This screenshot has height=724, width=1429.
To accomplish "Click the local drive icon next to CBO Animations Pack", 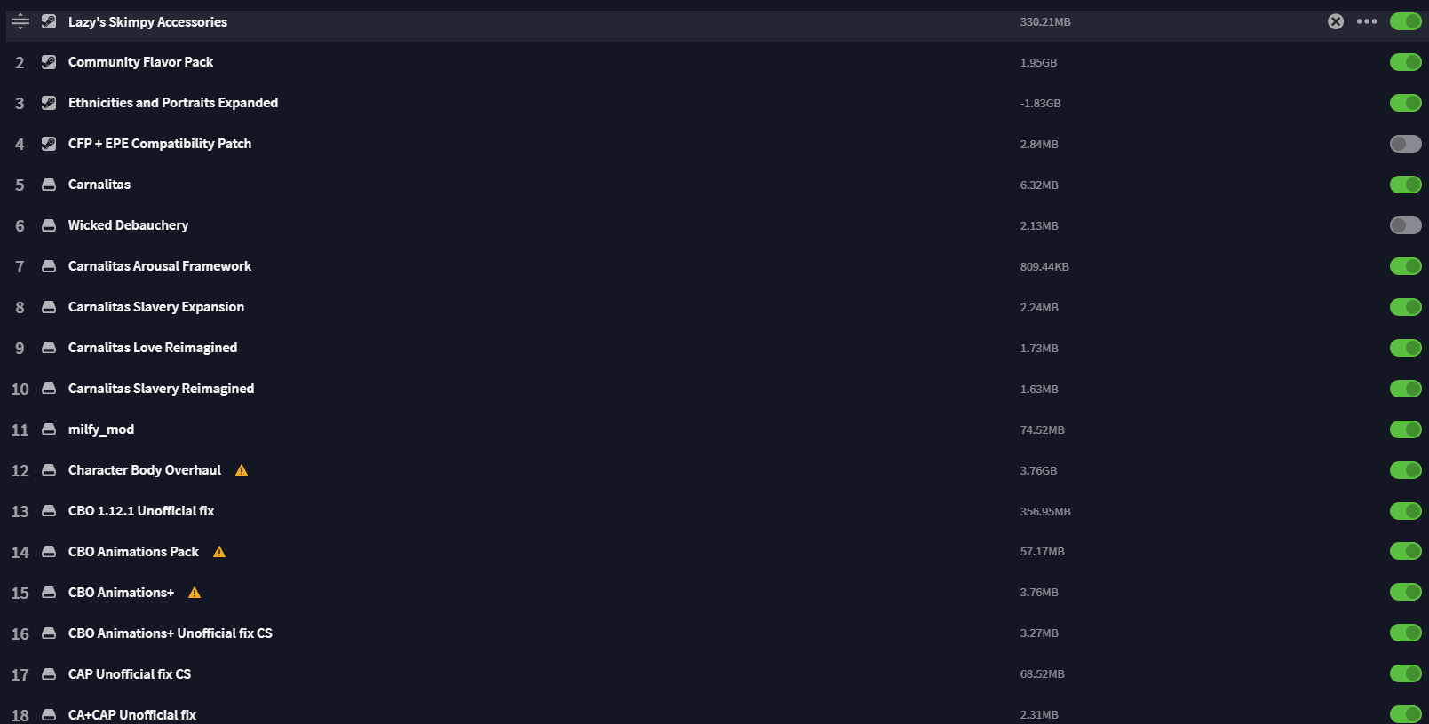I will click(49, 552).
